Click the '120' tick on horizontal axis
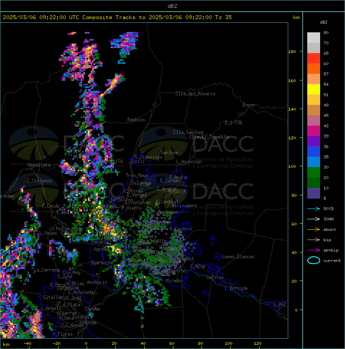Image resolution: width=345 pixels, height=349 pixels. [258, 344]
